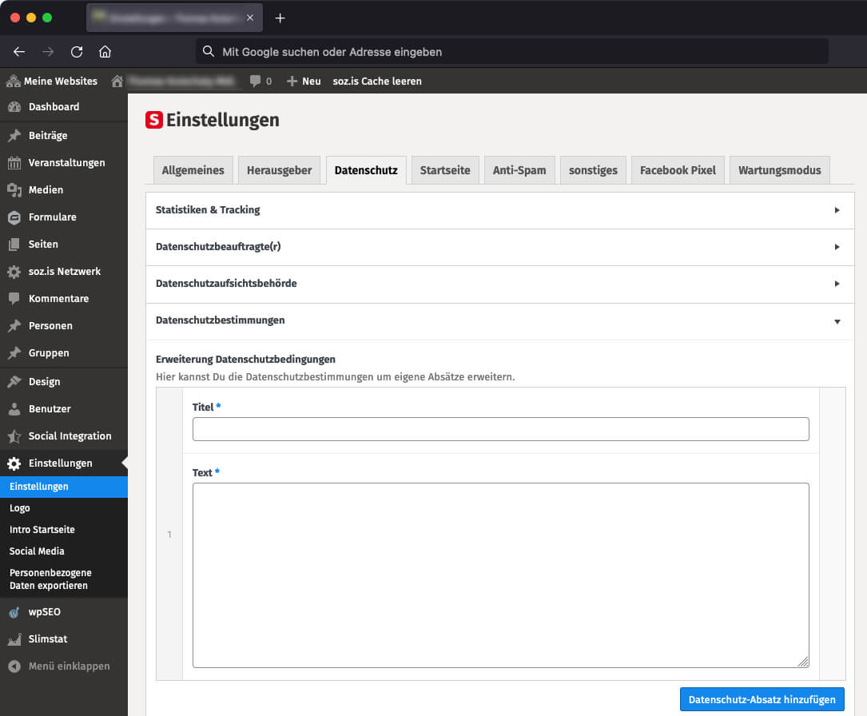This screenshot has width=867, height=716.
Task: Click the Kommentare speech bubble icon
Action: click(14, 299)
